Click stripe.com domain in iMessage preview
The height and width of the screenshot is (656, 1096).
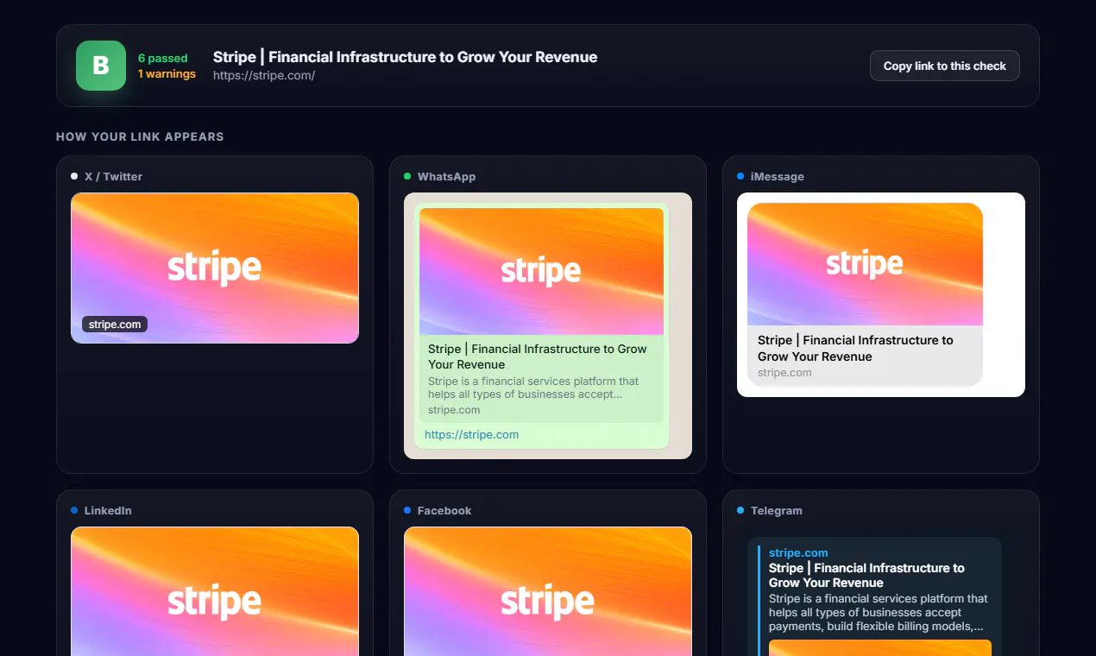pyautogui.click(x=784, y=373)
